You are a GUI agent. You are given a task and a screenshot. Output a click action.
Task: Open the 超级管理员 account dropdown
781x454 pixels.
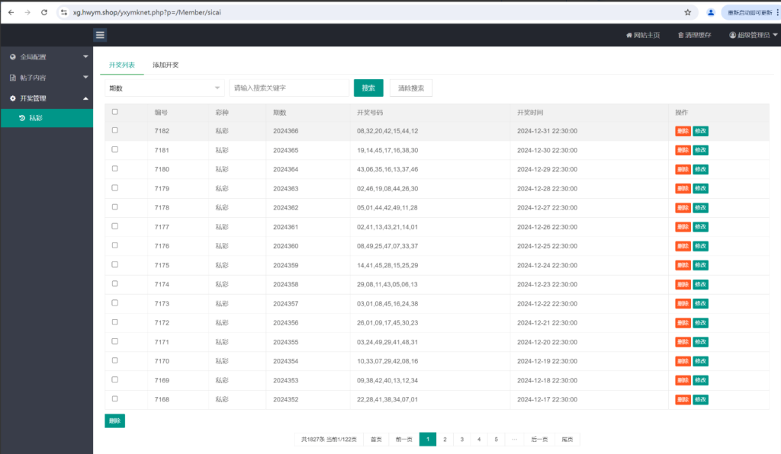click(x=753, y=35)
